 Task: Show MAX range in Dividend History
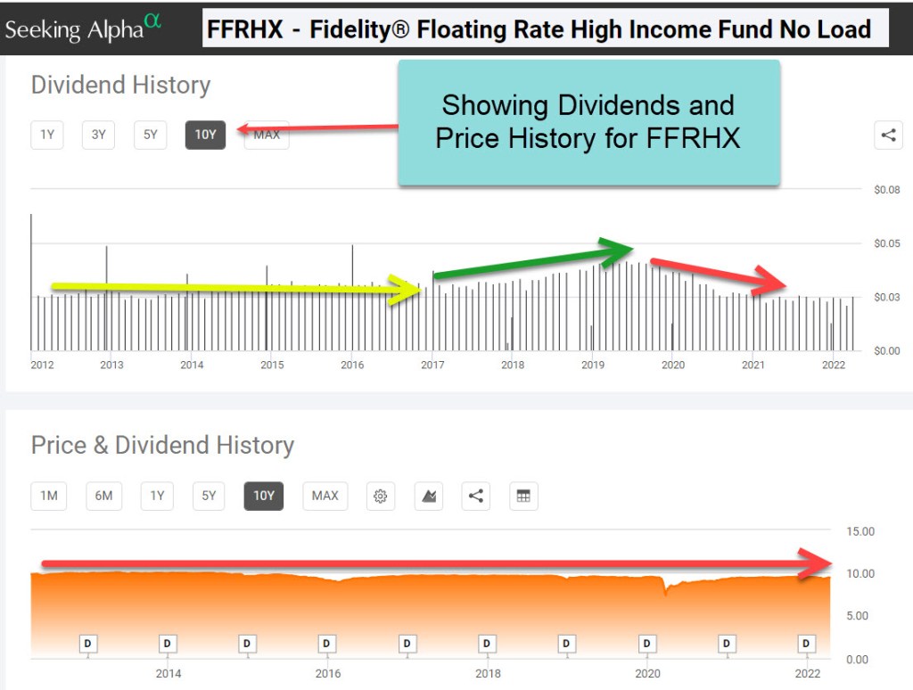pyautogui.click(x=267, y=135)
